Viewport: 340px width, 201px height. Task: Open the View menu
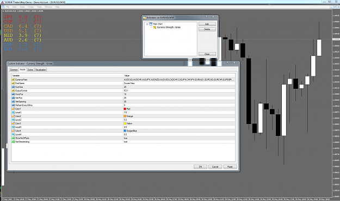pyautogui.click(x=15, y=7)
